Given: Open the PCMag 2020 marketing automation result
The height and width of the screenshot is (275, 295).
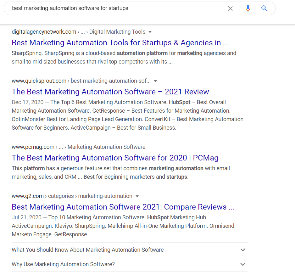Looking at the screenshot, I should [x=115, y=158].
